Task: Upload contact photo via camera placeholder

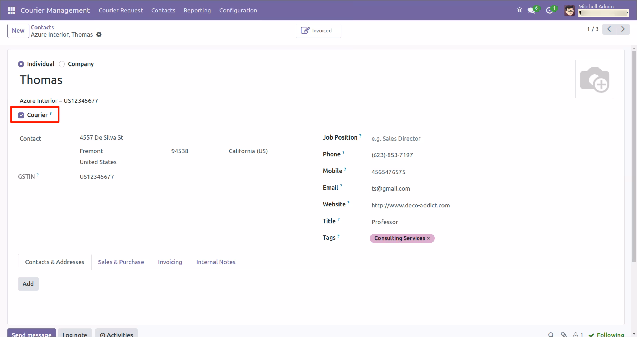Action: point(595,79)
